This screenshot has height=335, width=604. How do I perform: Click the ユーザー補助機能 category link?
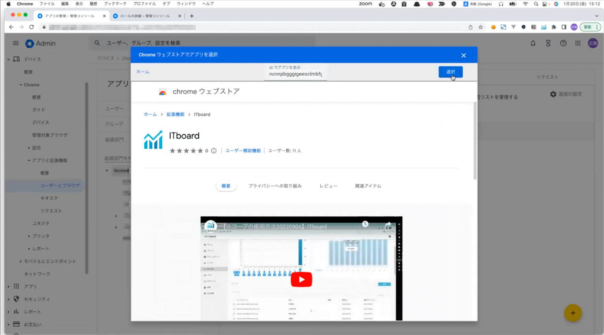point(243,151)
